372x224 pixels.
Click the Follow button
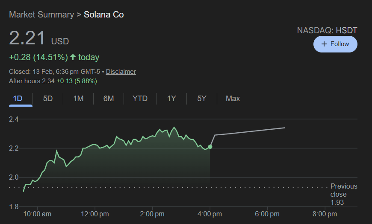point(335,44)
